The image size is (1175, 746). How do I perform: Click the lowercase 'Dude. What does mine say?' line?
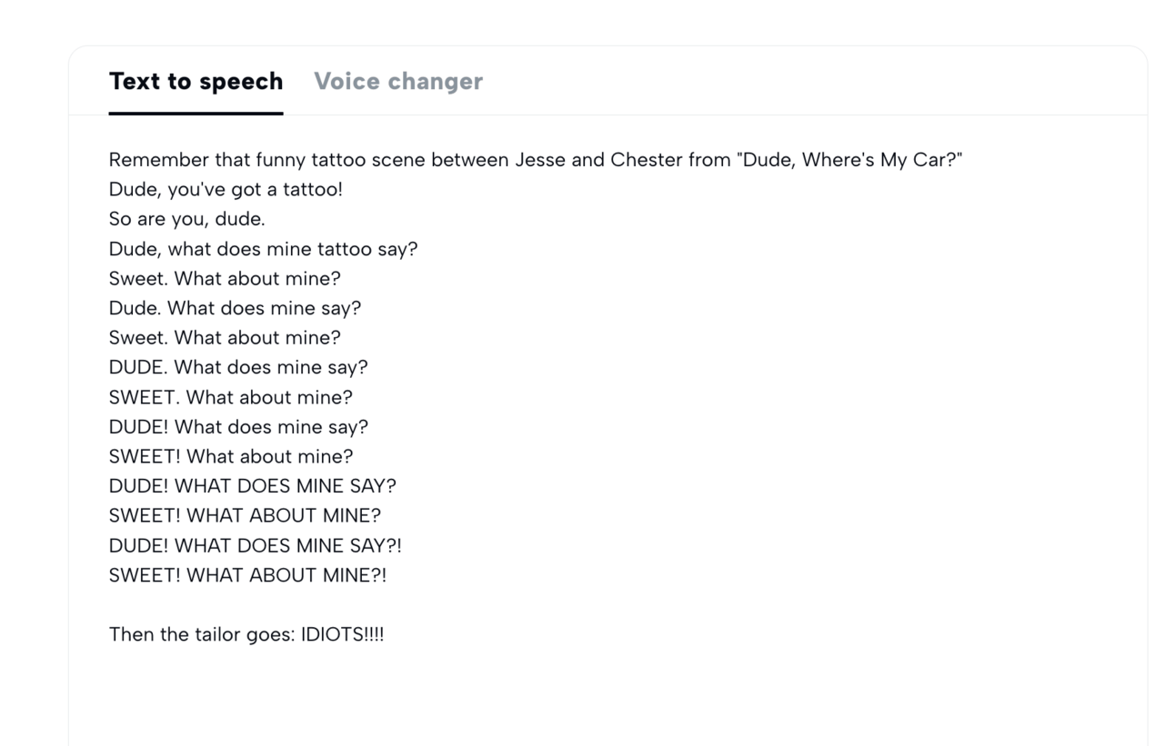point(235,308)
